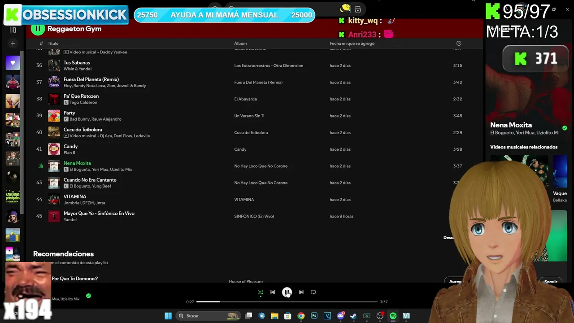Click the taskbar Buscar search box
Screen dimensions: 574x323
tap(209, 316)
